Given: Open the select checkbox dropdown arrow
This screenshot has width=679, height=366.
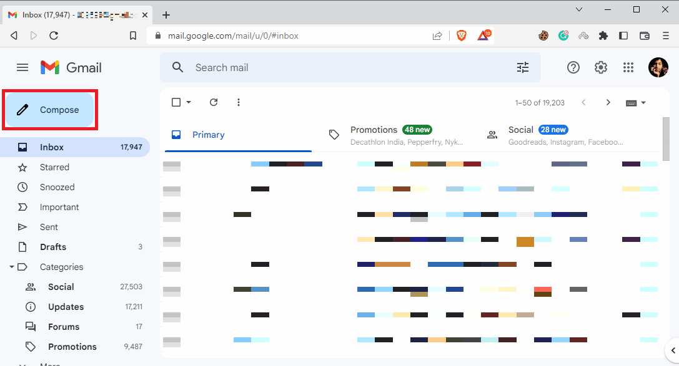Looking at the screenshot, I should pyautogui.click(x=189, y=102).
